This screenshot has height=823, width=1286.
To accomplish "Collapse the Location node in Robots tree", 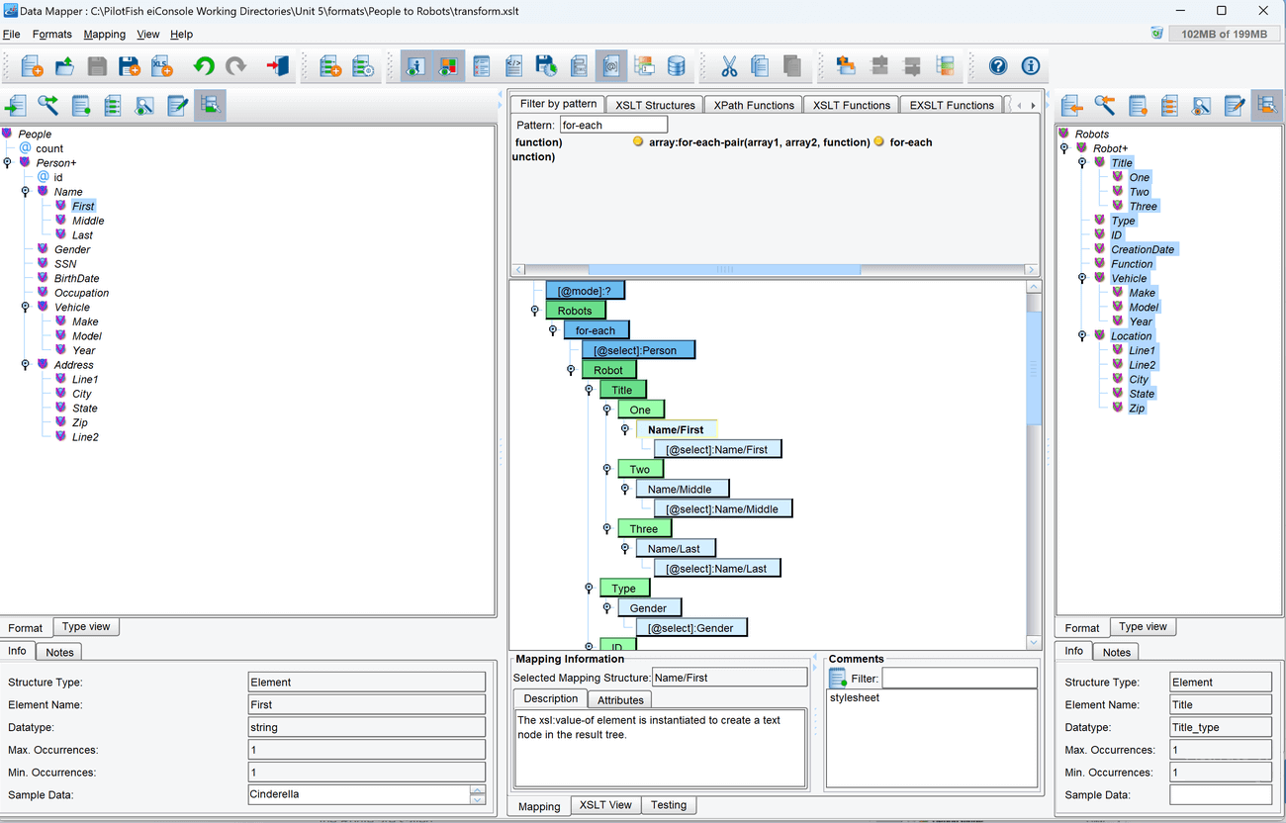I will (1082, 335).
